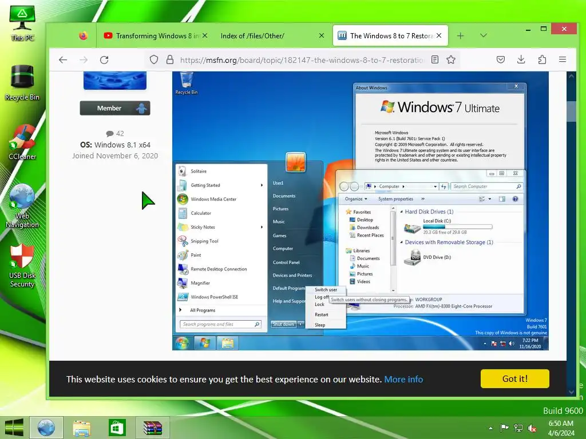Viewport: 586px width, 439px height.
Task: Close the Transforming Windows 8 tab
Action: pyautogui.click(x=205, y=35)
